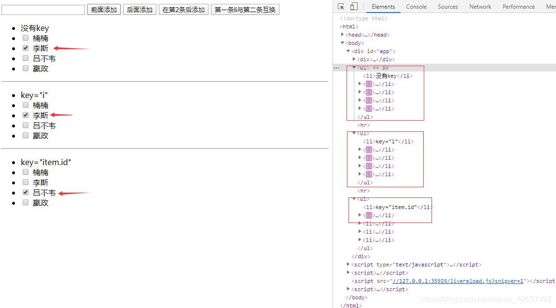
Task: Select the li 没有key node in DOM tree
Action: pyautogui.click(x=388, y=76)
